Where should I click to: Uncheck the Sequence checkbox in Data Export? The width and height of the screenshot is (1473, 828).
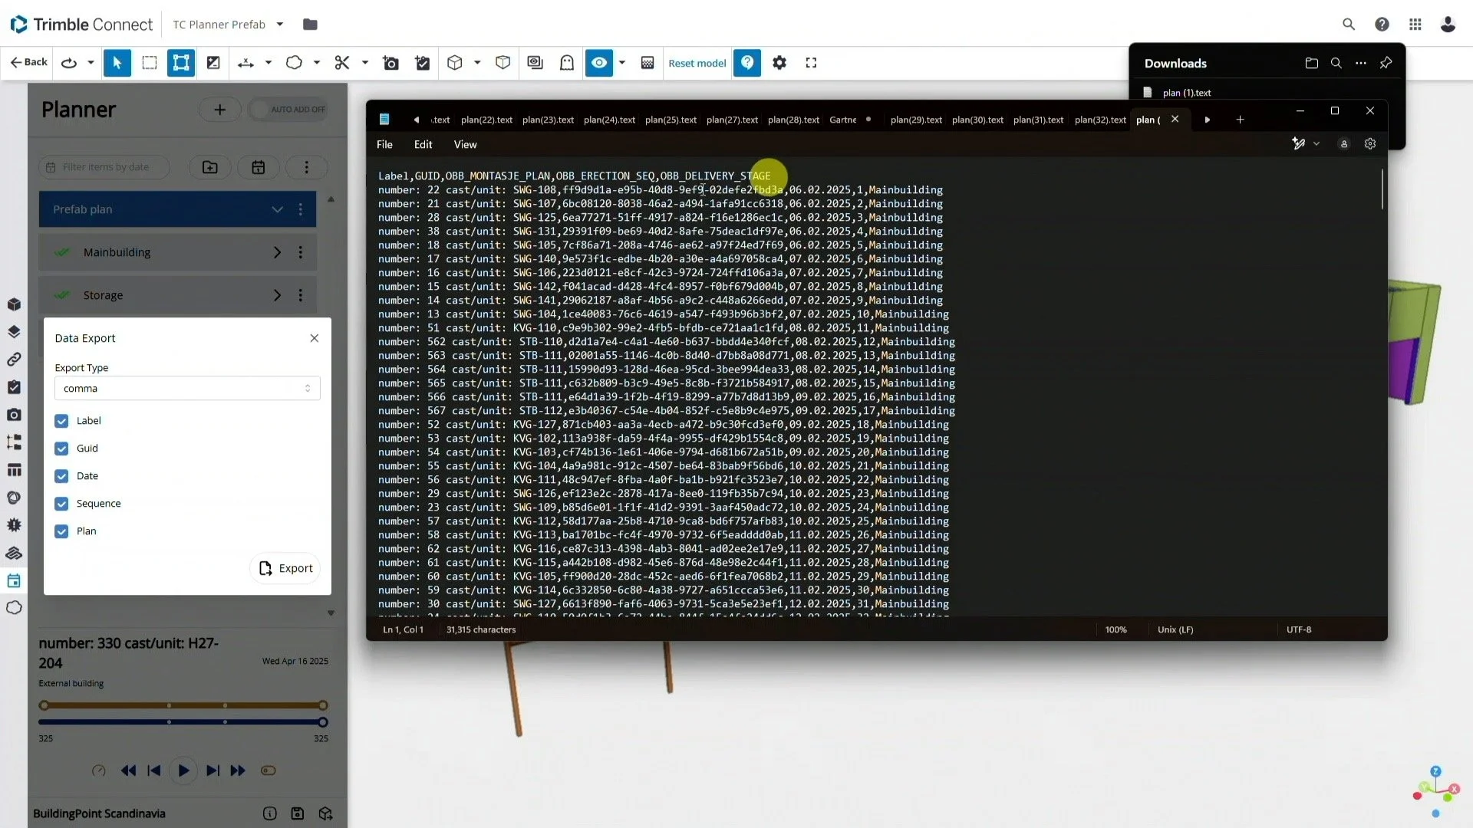click(x=61, y=504)
